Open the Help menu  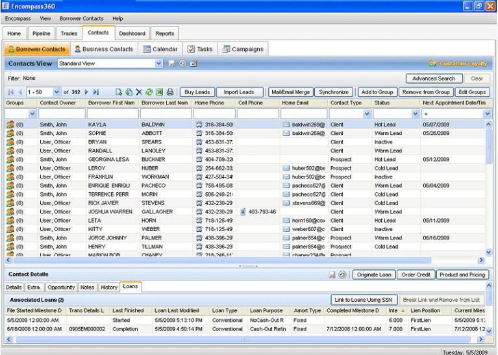118,18
